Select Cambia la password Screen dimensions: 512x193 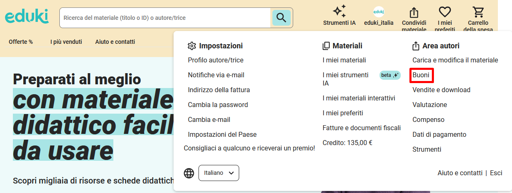[218, 105]
